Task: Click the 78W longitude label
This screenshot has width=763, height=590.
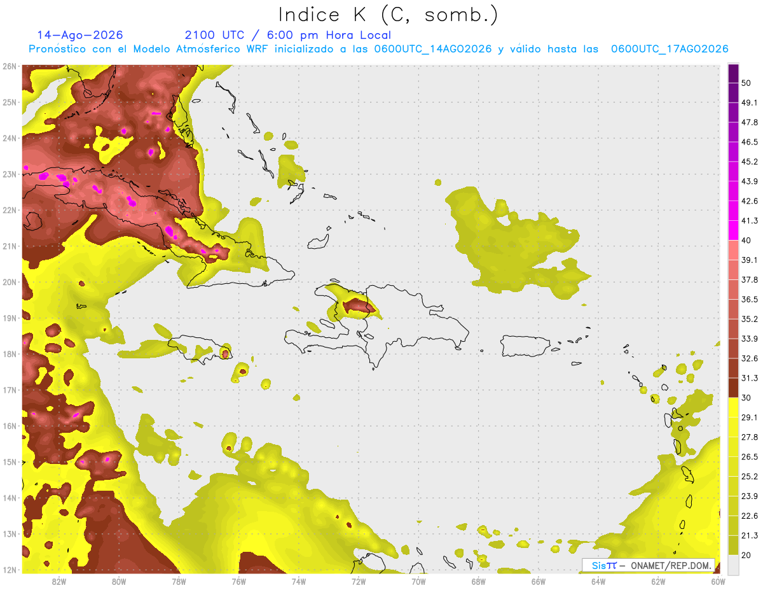Action: pos(179,581)
